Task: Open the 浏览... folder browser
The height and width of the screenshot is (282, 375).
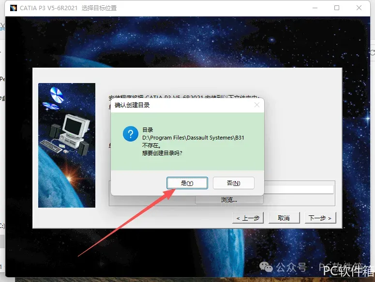Action: [229, 200]
